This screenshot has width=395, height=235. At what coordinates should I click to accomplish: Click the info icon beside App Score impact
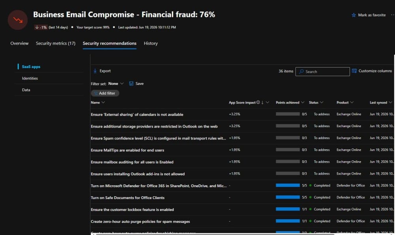[x=258, y=102]
